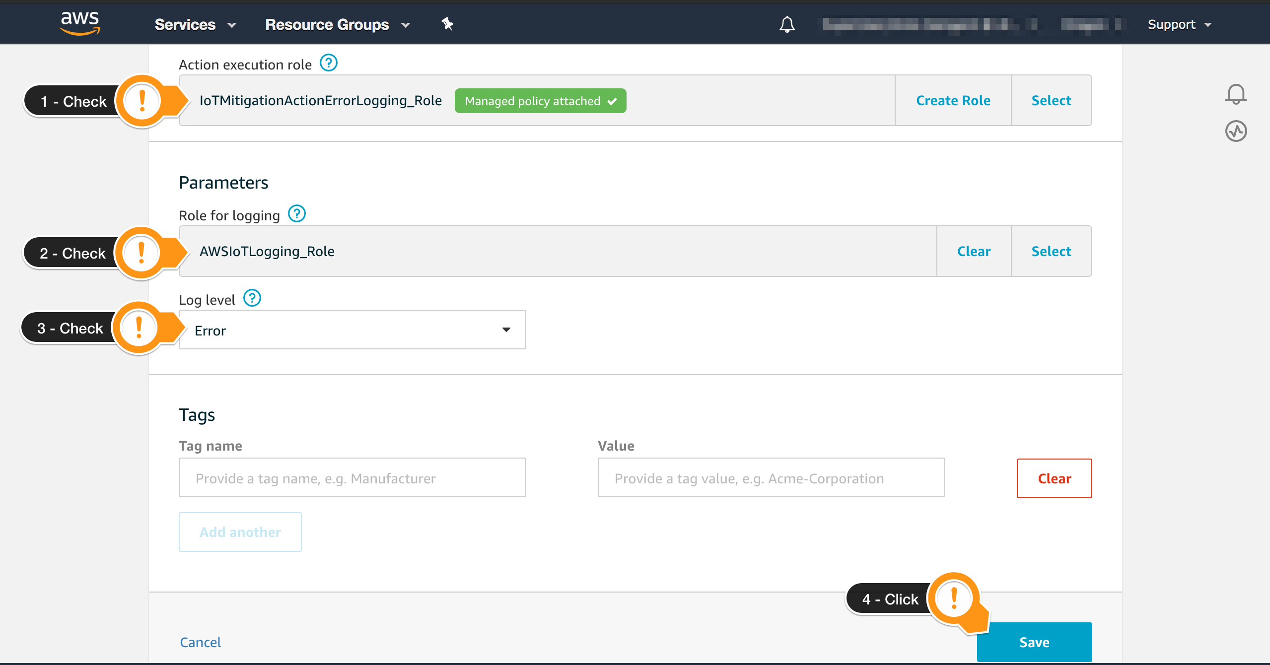1270x665 pixels.
Task: Click Select for Action execution role
Action: (x=1051, y=100)
